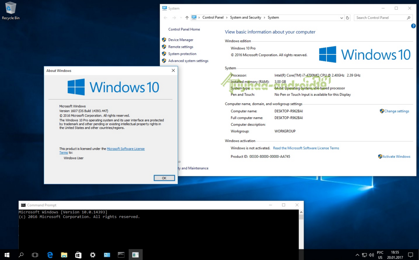Viewport: 419px width, 260px height.
Task: Click the Windows Start button
Action: tap(7, 255)
